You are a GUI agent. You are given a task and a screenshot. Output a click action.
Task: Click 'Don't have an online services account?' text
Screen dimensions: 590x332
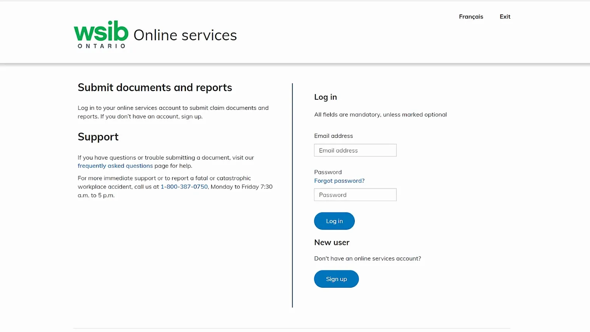[368, 259]
